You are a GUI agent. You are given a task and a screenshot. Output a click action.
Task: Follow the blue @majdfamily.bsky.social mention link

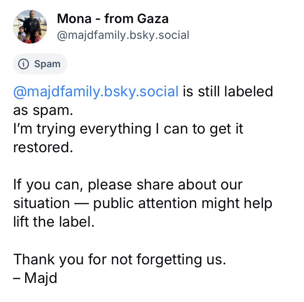click(x=96, y=91)
